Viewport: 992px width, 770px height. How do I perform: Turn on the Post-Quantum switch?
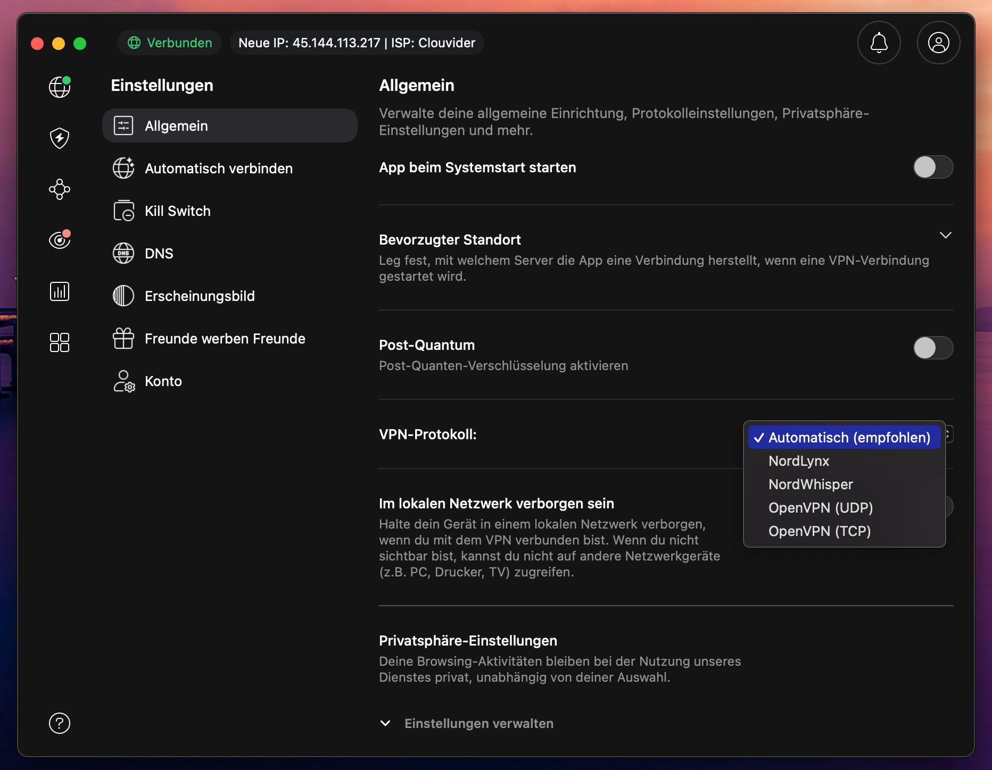tap(933, 348)
